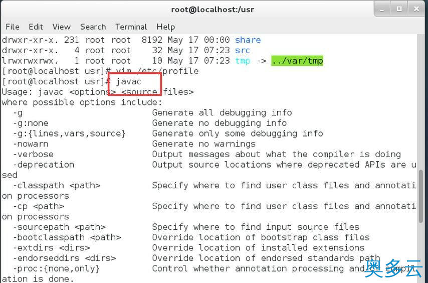Open the Edit menu
Image resolution: width=428 pixels, height=283 pixels.
[x=36, y=27]
